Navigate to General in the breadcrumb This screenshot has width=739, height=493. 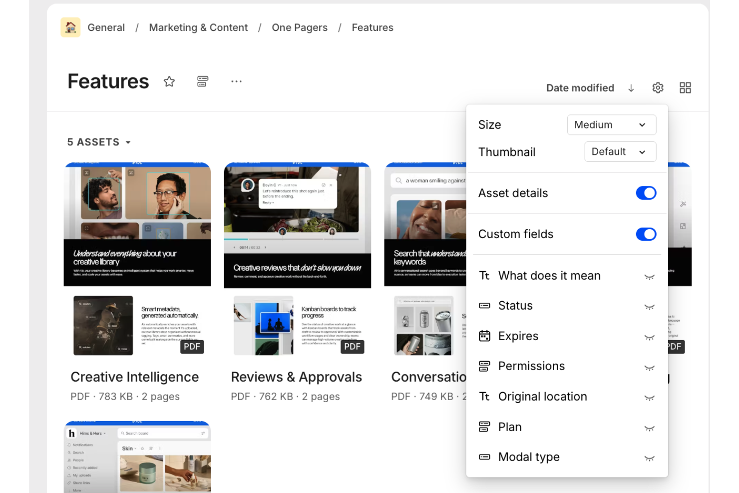click(x=106, y=27)
